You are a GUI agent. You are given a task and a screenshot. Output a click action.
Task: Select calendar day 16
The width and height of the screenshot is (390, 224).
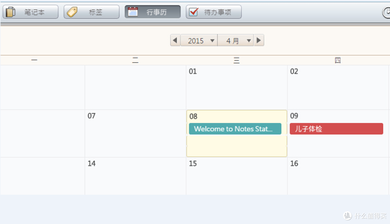click(338, 176)
